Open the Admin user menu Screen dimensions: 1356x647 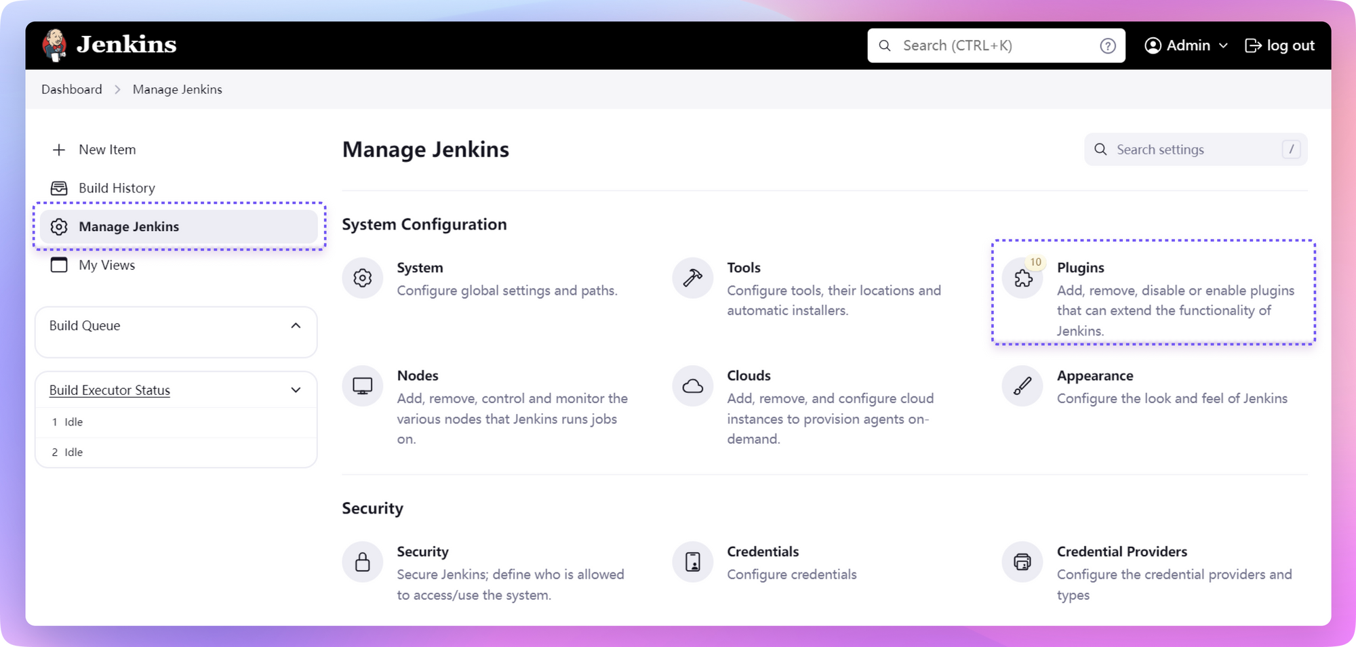click(1186, 45)
